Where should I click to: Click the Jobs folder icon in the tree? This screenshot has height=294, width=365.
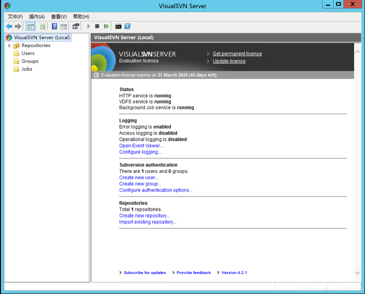(x=17, y=69)
